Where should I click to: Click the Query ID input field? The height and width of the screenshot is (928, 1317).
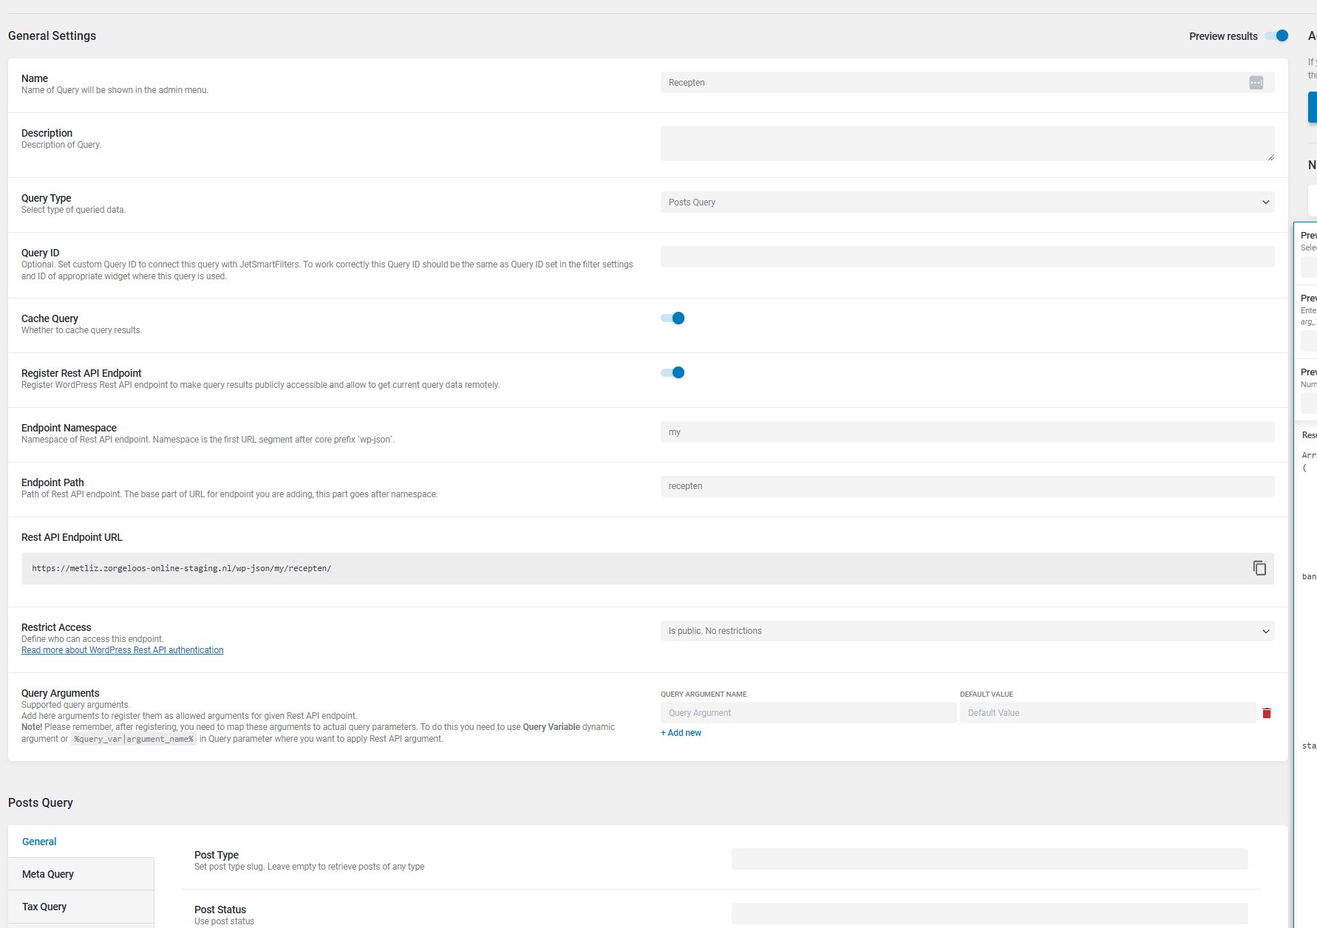point(967,256)
